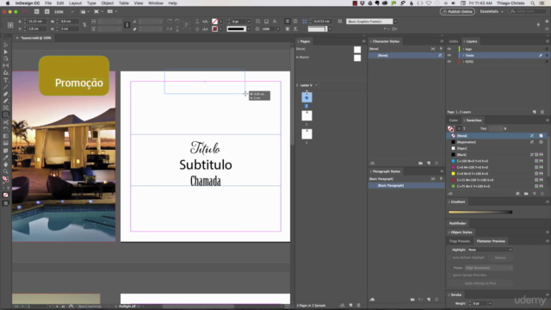Open the Object menu
Viewport: 551px width, 310px height.
pos(107,3)
